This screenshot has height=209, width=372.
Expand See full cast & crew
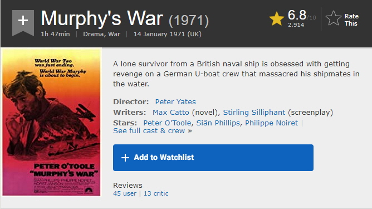click(153, 131)
